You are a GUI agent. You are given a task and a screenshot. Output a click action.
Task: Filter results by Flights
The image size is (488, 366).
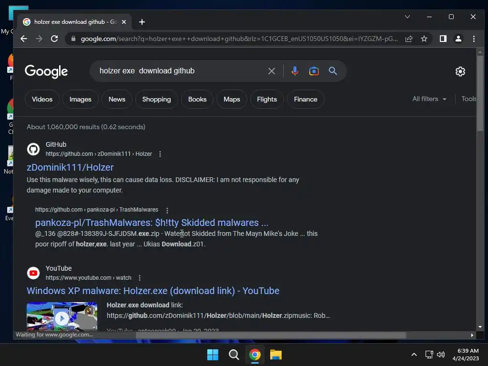267,99
